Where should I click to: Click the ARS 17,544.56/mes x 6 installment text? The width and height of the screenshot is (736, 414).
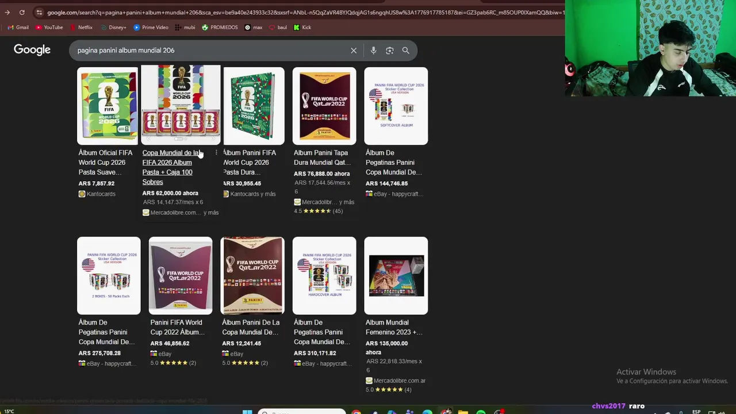point(323,187)
